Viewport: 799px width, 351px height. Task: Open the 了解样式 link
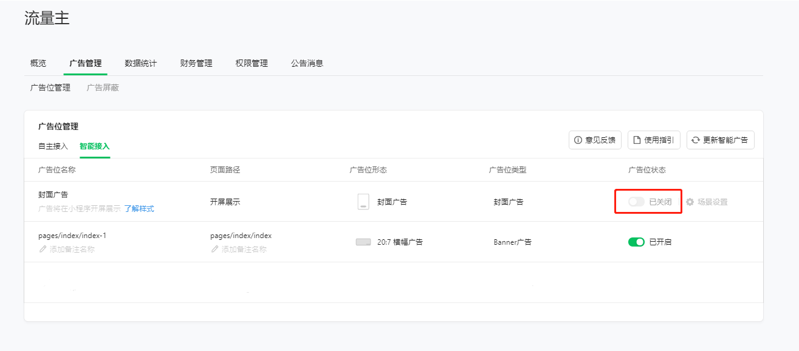point(139,209)
